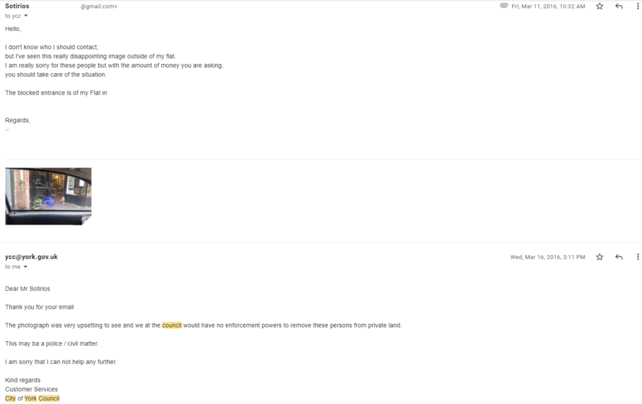Click the Fri, Mar 11, 2016 timestamp
The height and width of the screenshot is (404, 642).
click(x=548, y=6)
